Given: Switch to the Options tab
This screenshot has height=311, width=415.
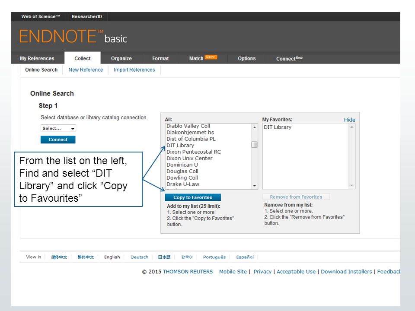Looking at the screenshot, I should pyautogui.click(x=247, y=58).
